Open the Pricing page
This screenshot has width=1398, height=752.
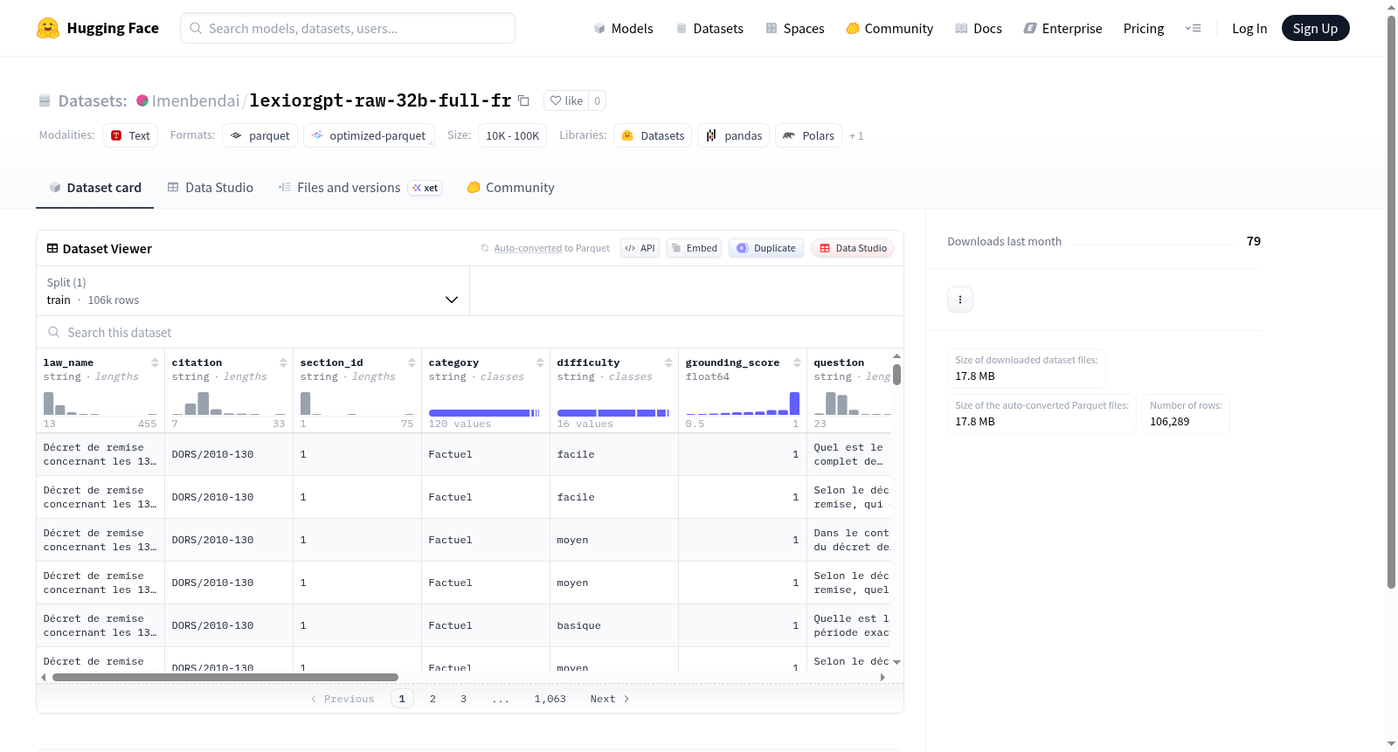click(x=1144, y=29)
